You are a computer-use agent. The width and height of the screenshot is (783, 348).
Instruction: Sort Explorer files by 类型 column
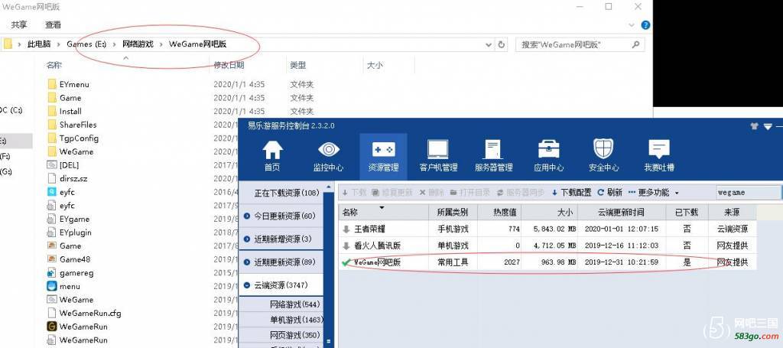[297, 65]
